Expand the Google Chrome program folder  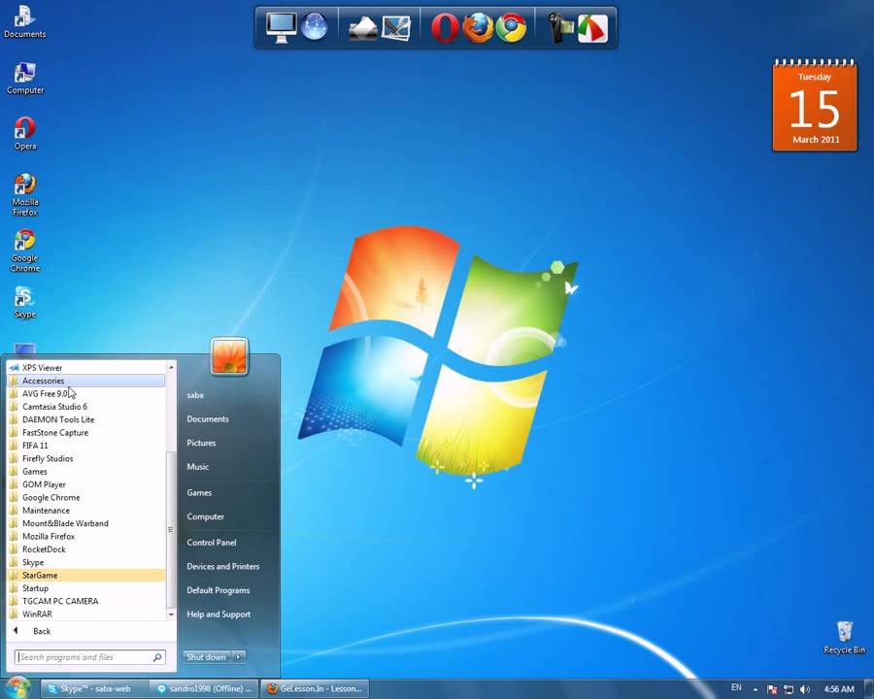pyautogui.click(x=86, y=497)
